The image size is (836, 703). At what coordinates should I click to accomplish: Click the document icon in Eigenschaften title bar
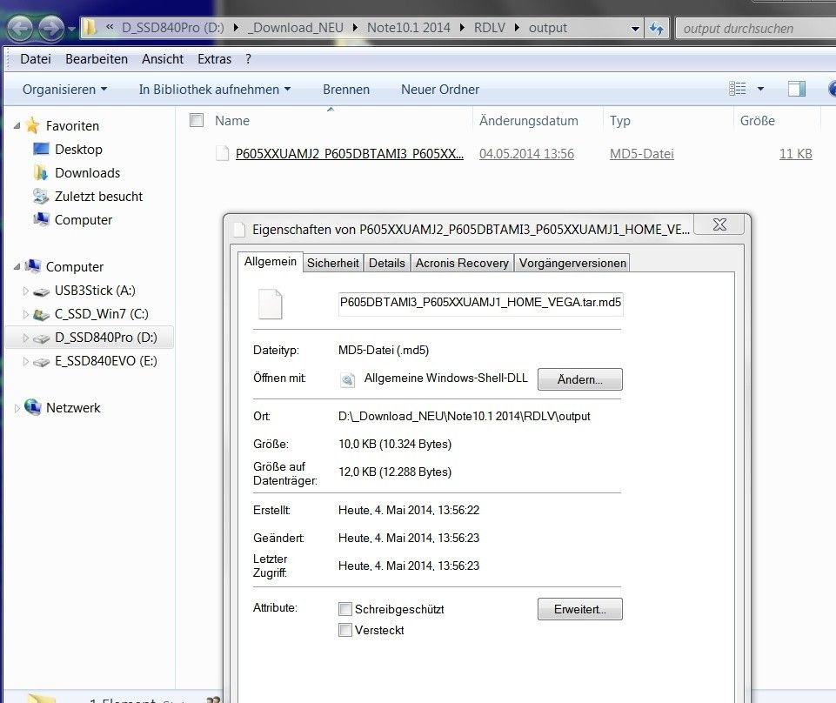[240, 230]
